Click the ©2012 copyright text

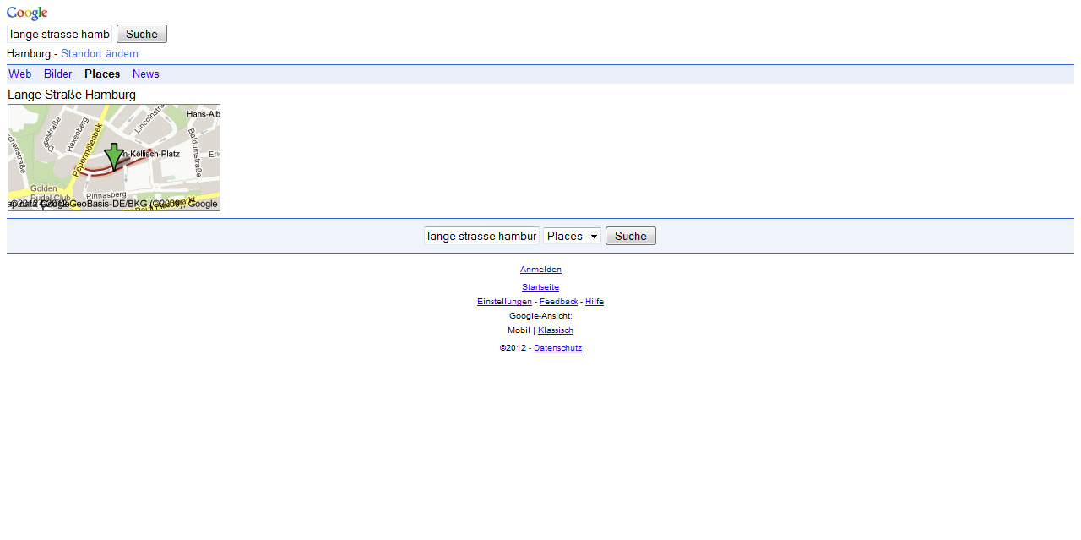click(x=513, y=348)
